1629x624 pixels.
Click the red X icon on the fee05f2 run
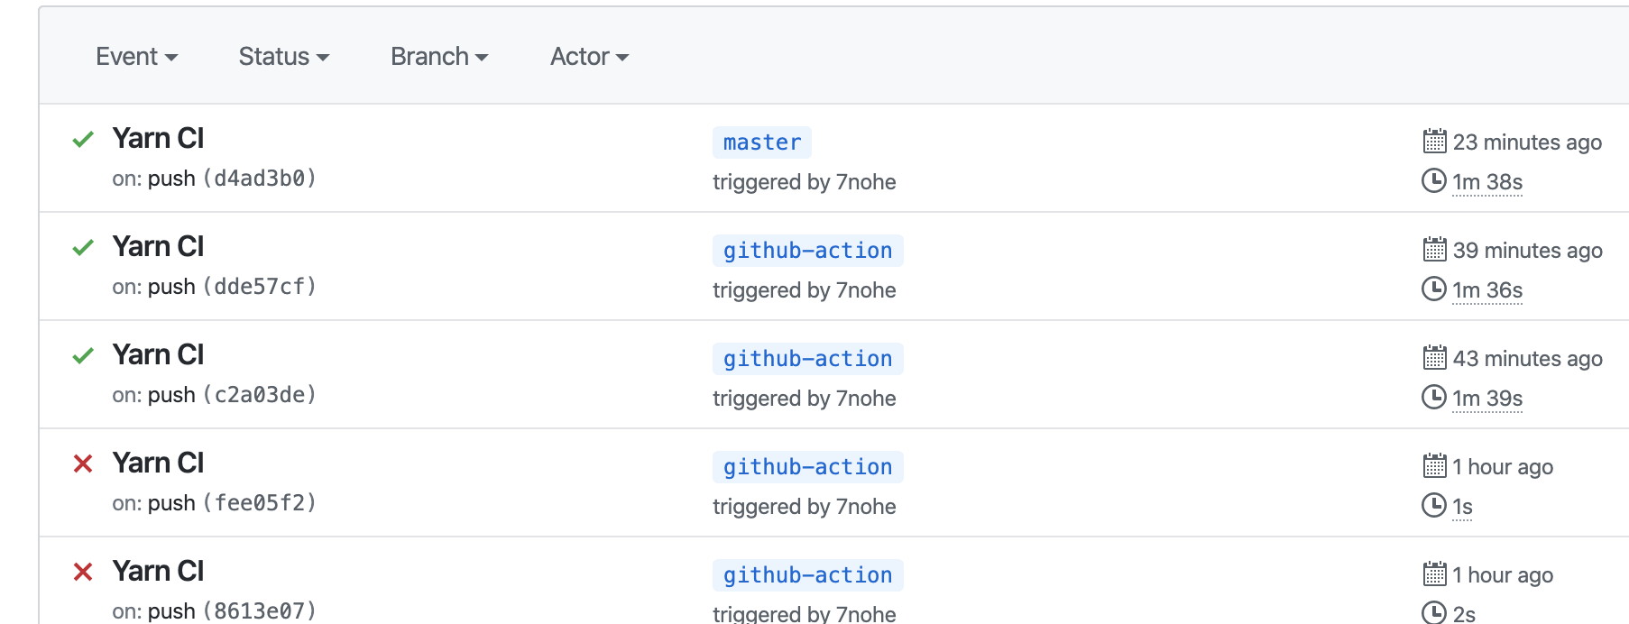pyautogui.click(x=82, y=463)
